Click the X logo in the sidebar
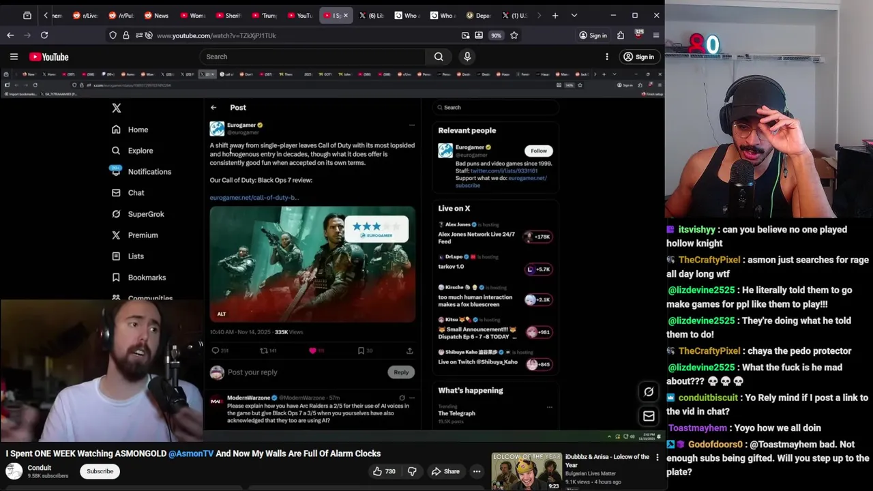The image size is (873, 491). [117, 108]
